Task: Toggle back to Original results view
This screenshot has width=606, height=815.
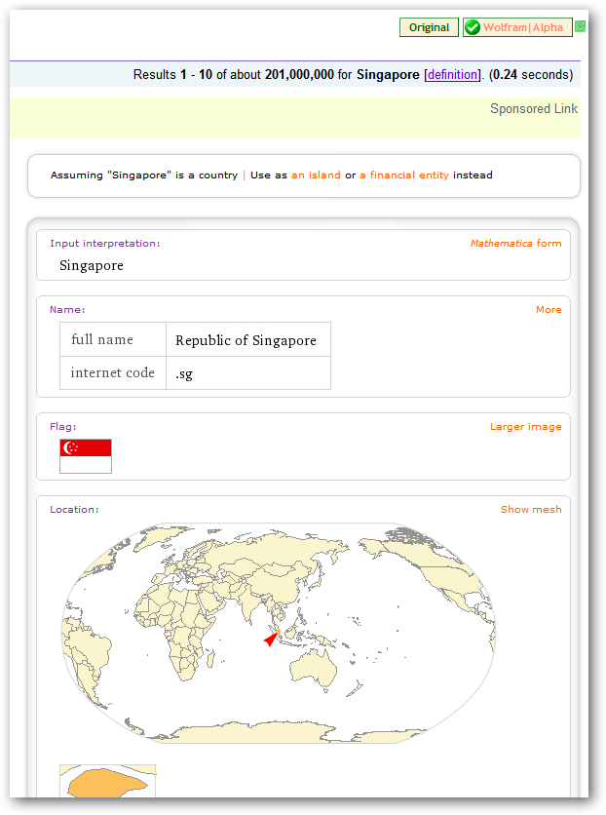Action: coord(429,26)
